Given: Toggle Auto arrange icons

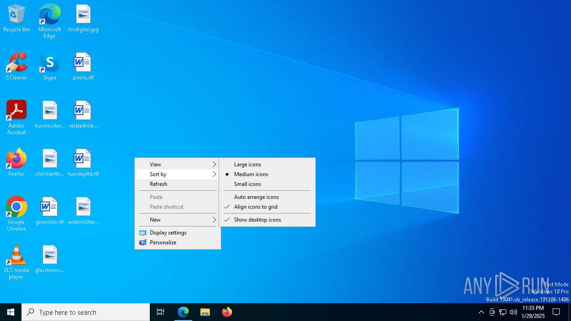Looking at the screenshot, I should (x=267, y=197).
